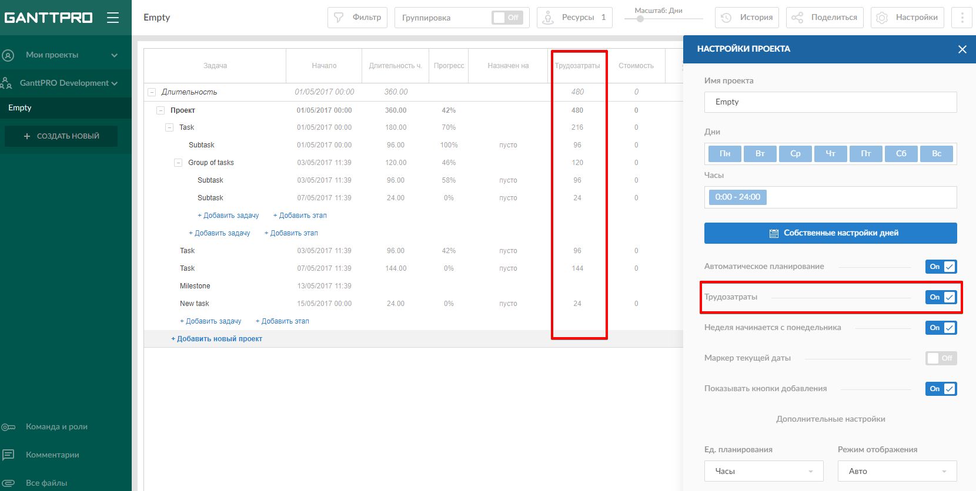Collapse the first Task group
The width and height of the screenshot is (976, 491).
pyautogui.click(x=169, y=127)
